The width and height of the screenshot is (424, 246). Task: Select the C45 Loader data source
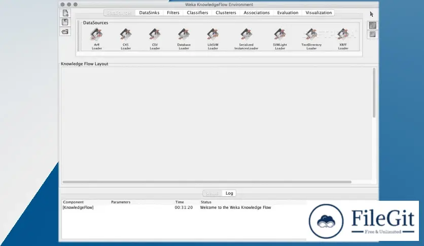(126, 39)
